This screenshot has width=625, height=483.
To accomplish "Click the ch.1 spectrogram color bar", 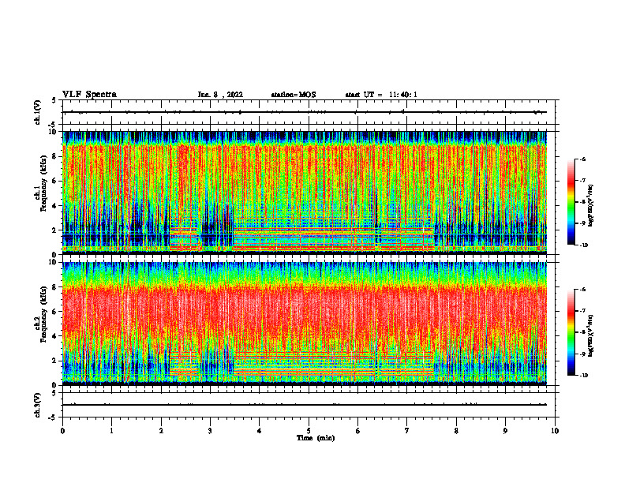I will pyautogui.click(x=571, y=202).
